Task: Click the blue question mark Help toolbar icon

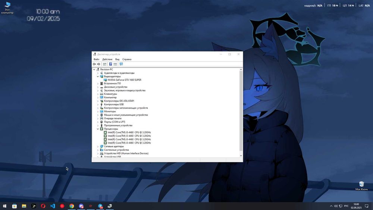Action: point(110,64)
